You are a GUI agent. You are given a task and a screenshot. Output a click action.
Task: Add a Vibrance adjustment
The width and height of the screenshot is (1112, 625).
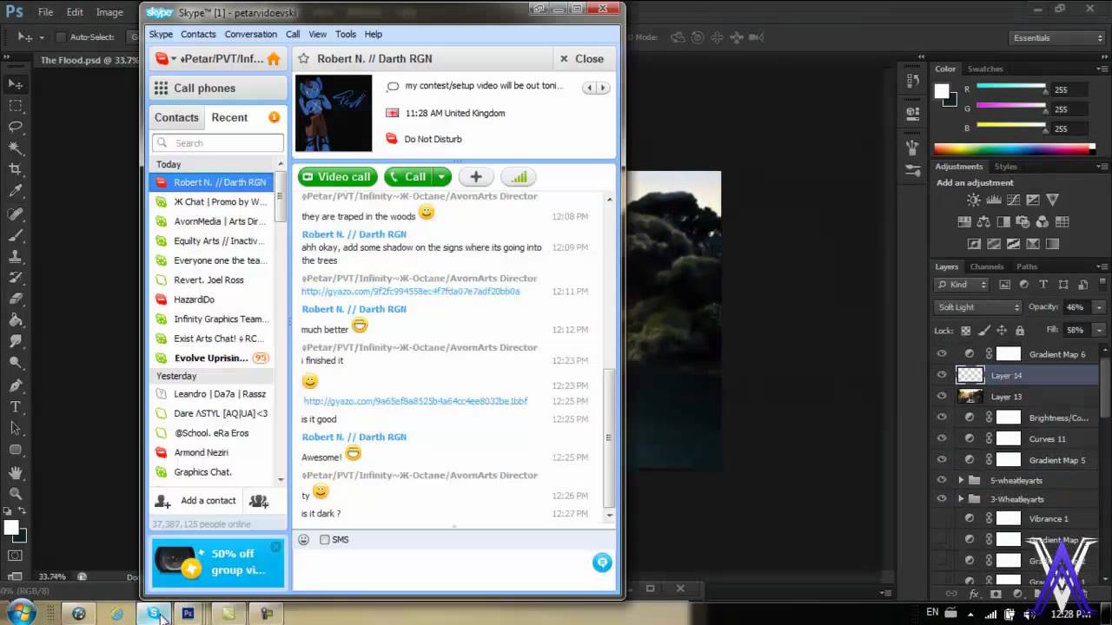pos(1052,201)
